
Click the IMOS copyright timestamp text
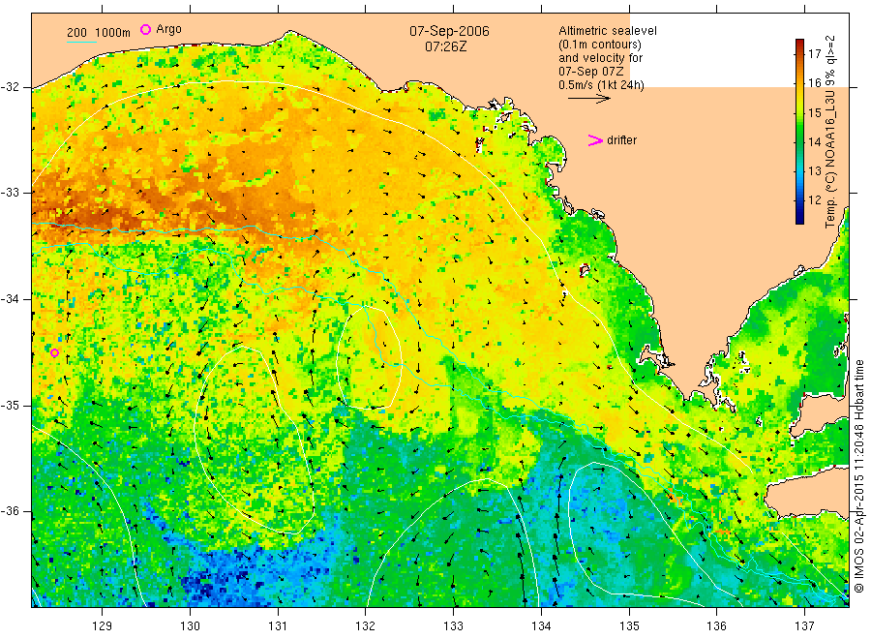(x=858, y=475)
